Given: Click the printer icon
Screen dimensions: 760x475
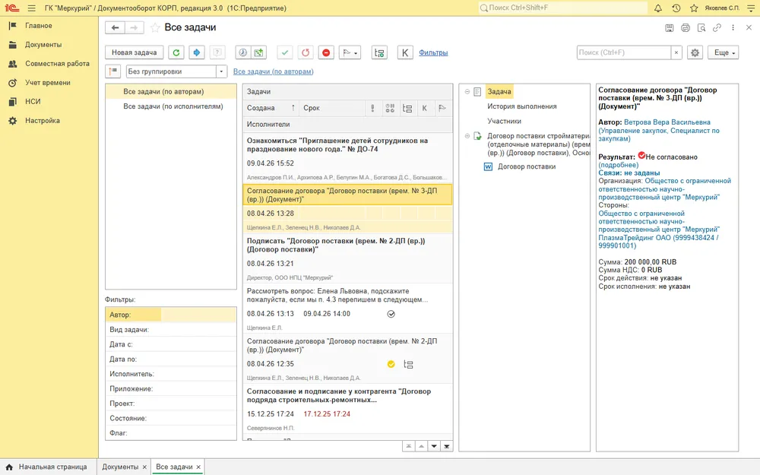Looking at the screenshot, I should (x=686, y=27).
